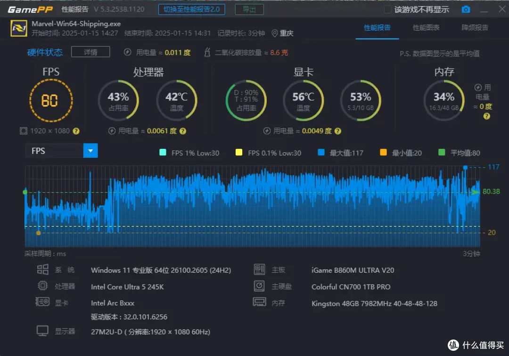Click the FPS dropdown arrow button
Image resolution: width=509 pixels, height=356 pixels.
click(90, 151)
